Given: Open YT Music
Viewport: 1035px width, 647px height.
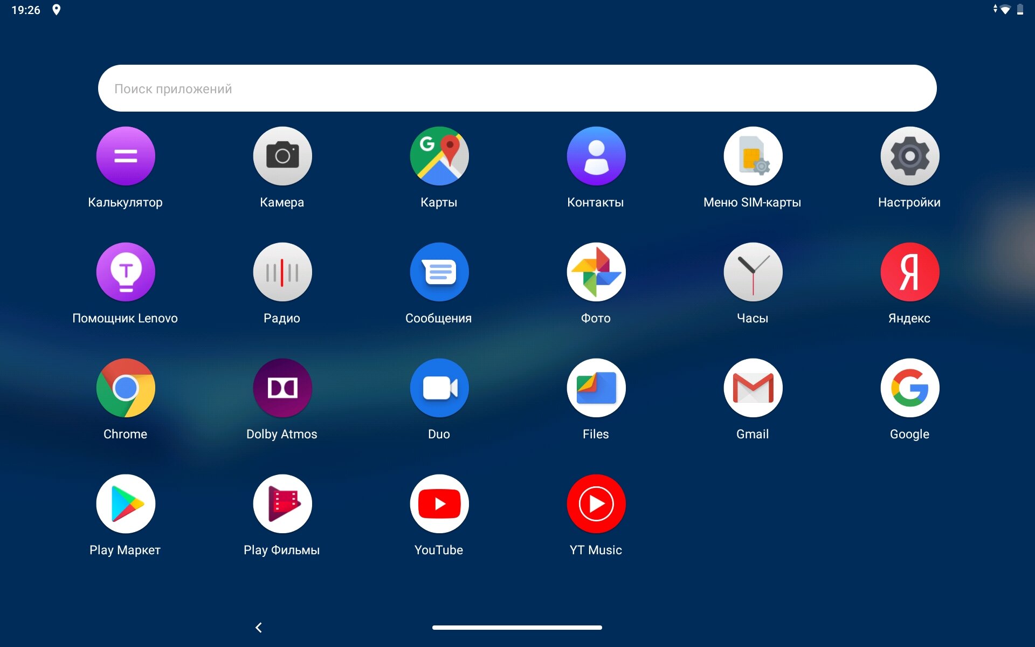Looking at the screenshot, I should click(596, 504).
